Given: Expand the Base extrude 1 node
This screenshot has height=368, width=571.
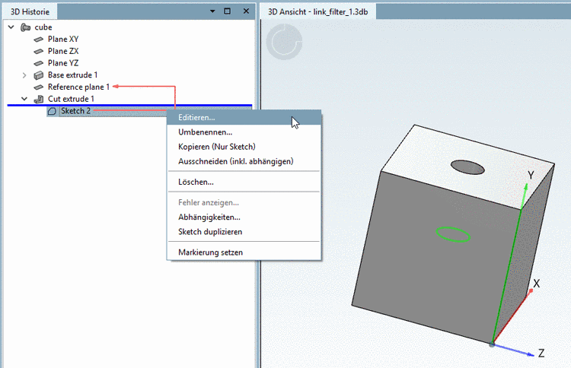Looking at the screenshot, I should click(x=24, y=75).
